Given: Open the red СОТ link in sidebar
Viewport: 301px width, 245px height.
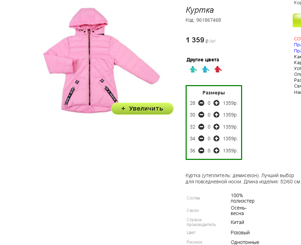Looking at the screenshot, I should coord(298,39).
